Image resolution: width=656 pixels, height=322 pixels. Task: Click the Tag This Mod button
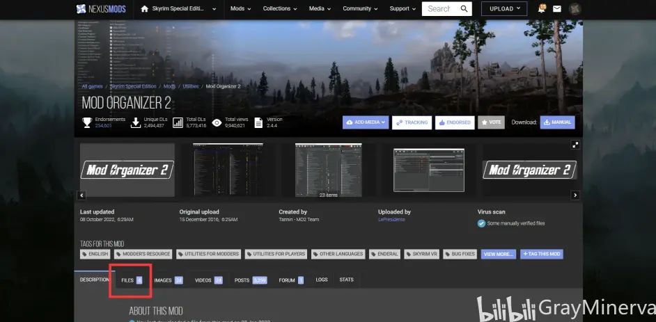pyautogui.click(x=542, y=254)
